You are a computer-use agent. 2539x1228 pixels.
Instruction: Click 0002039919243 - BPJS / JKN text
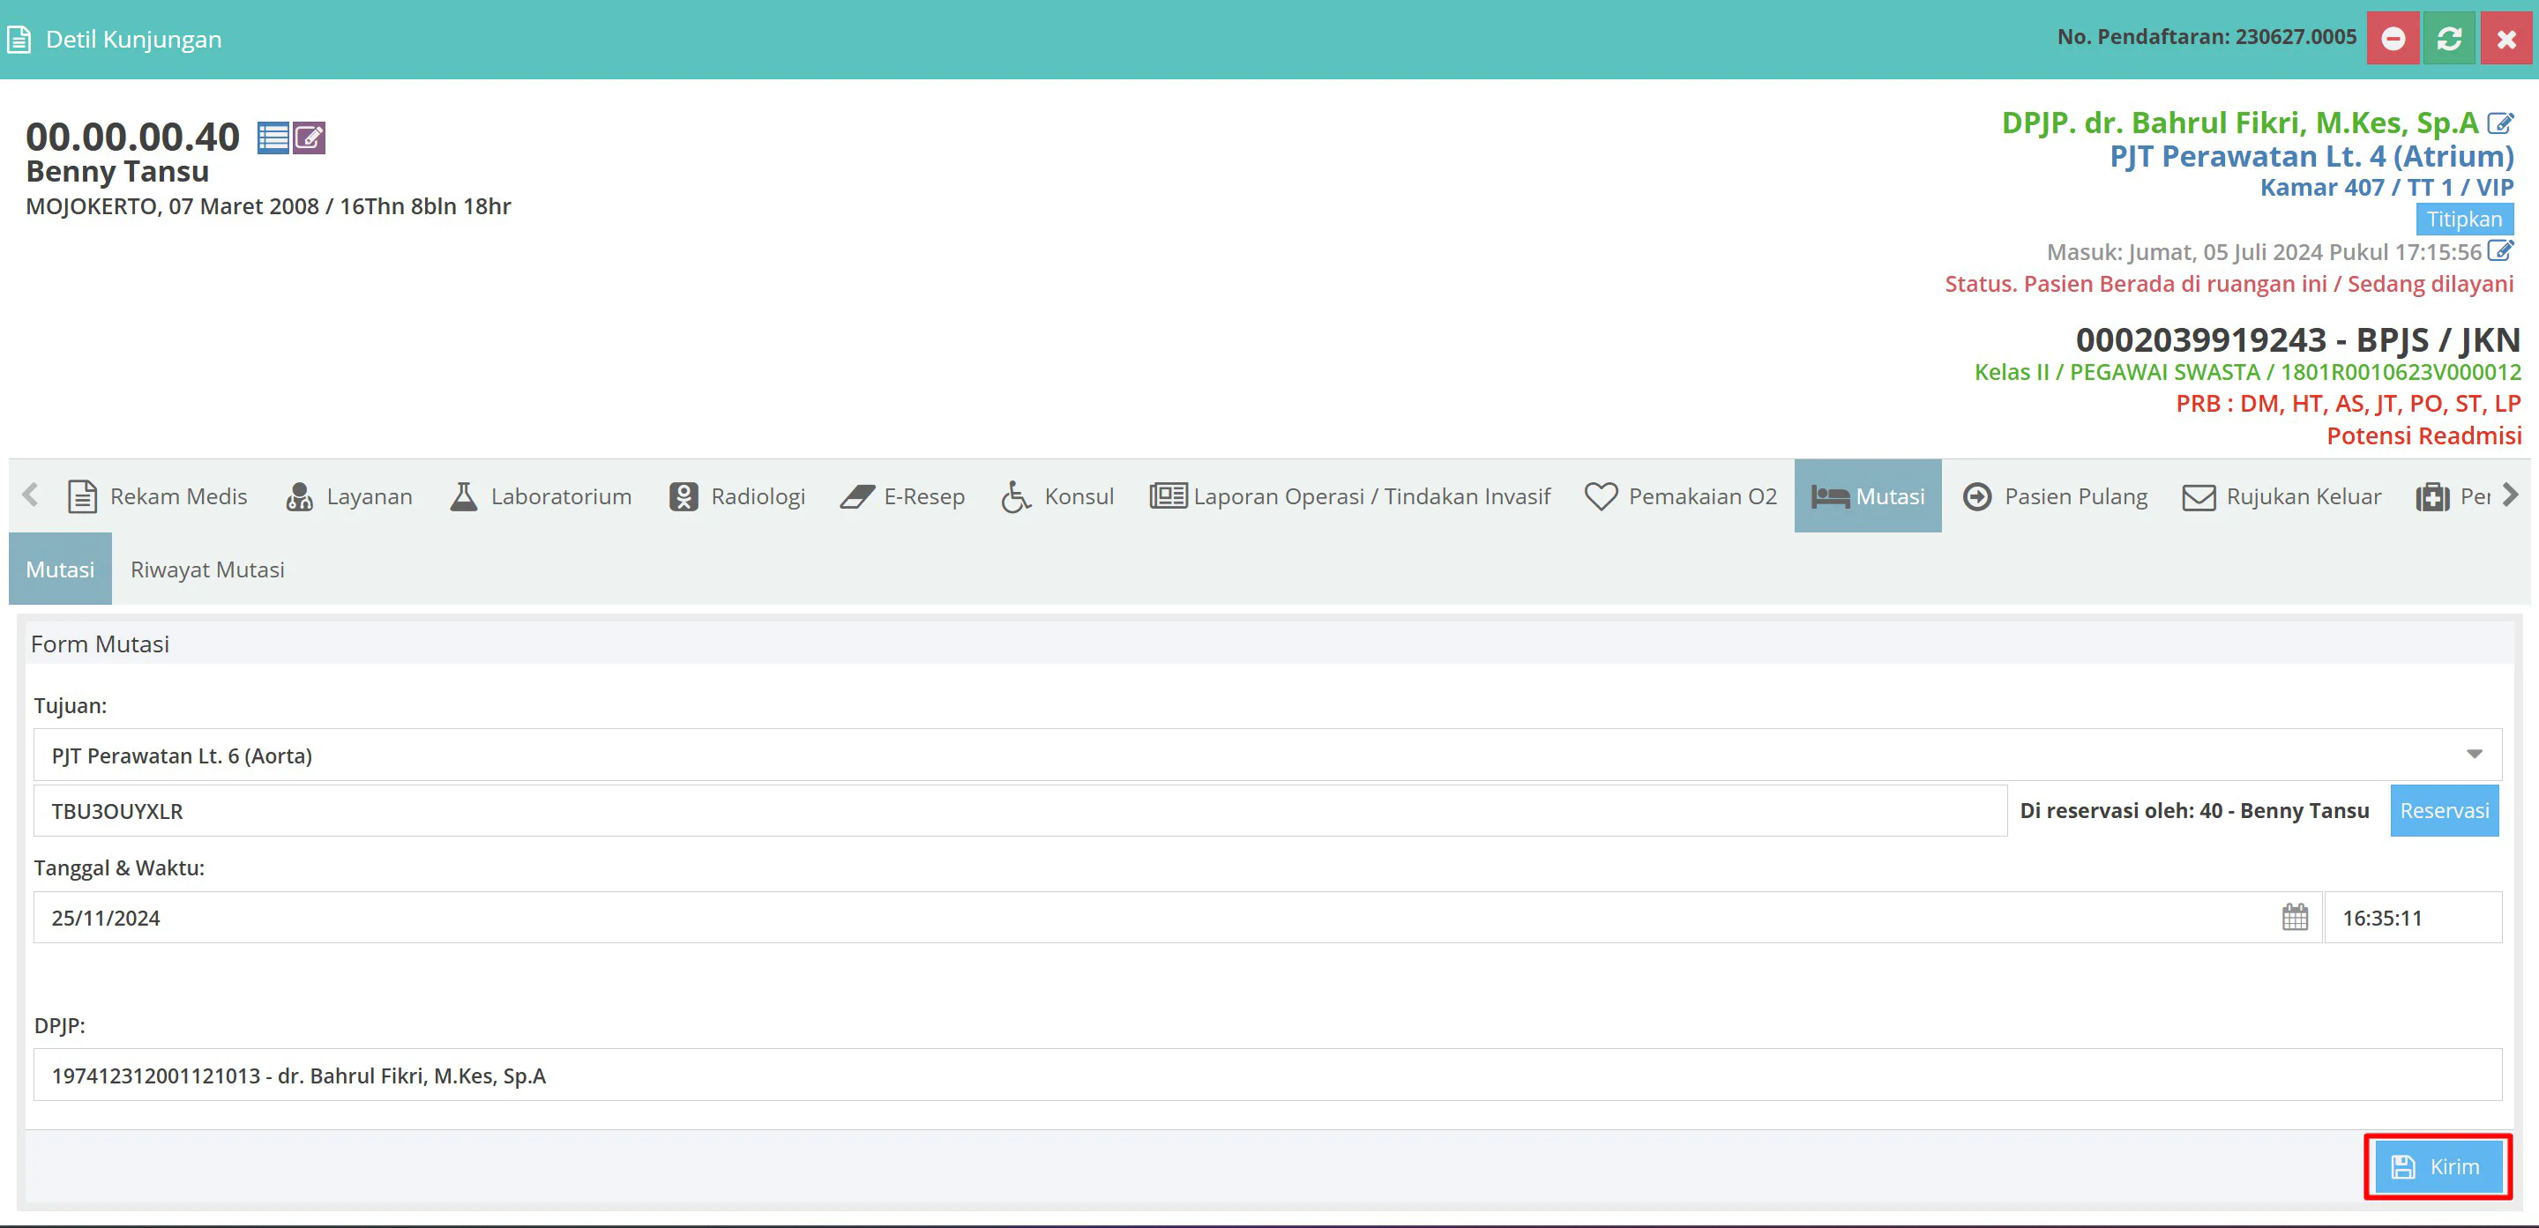point(2297,339)
